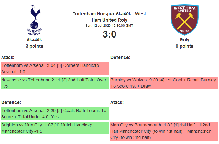Select the match title Tottenham Hotspur Ska40k - West Ham
The image size is (219, 144).
click(109, 17)
